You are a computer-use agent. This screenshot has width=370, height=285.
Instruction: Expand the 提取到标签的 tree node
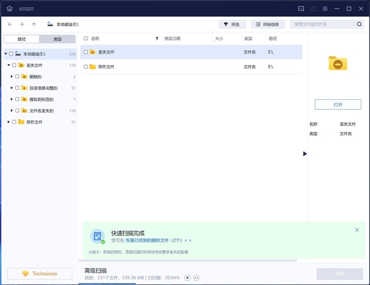[12, 99]
